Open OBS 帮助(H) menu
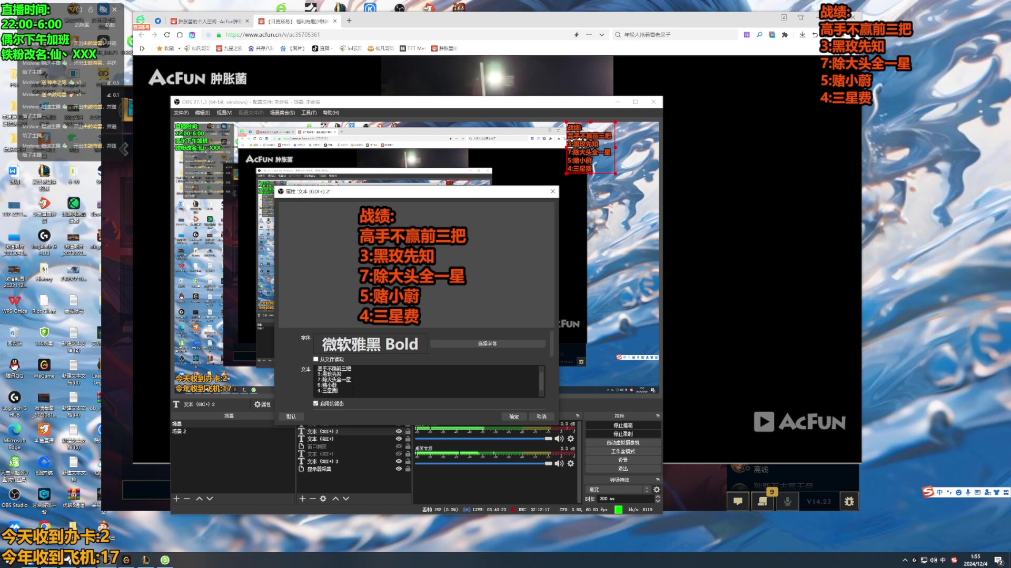1011x568 pixels. 331,113
